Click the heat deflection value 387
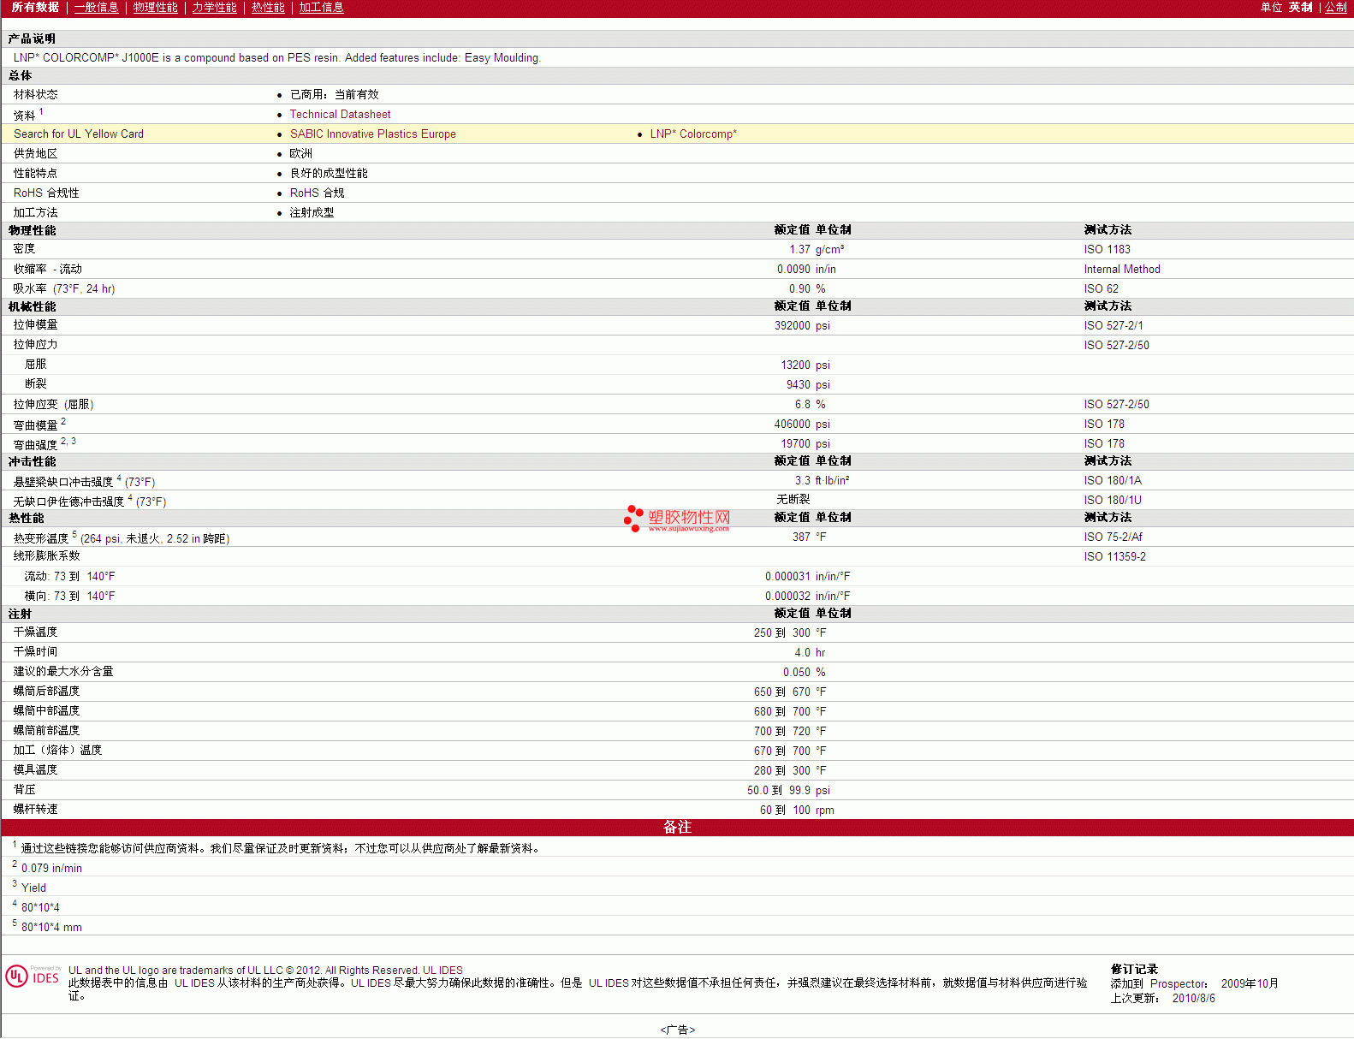The height and width of the screenshot is (1039, 1354). tap(801, 537)
